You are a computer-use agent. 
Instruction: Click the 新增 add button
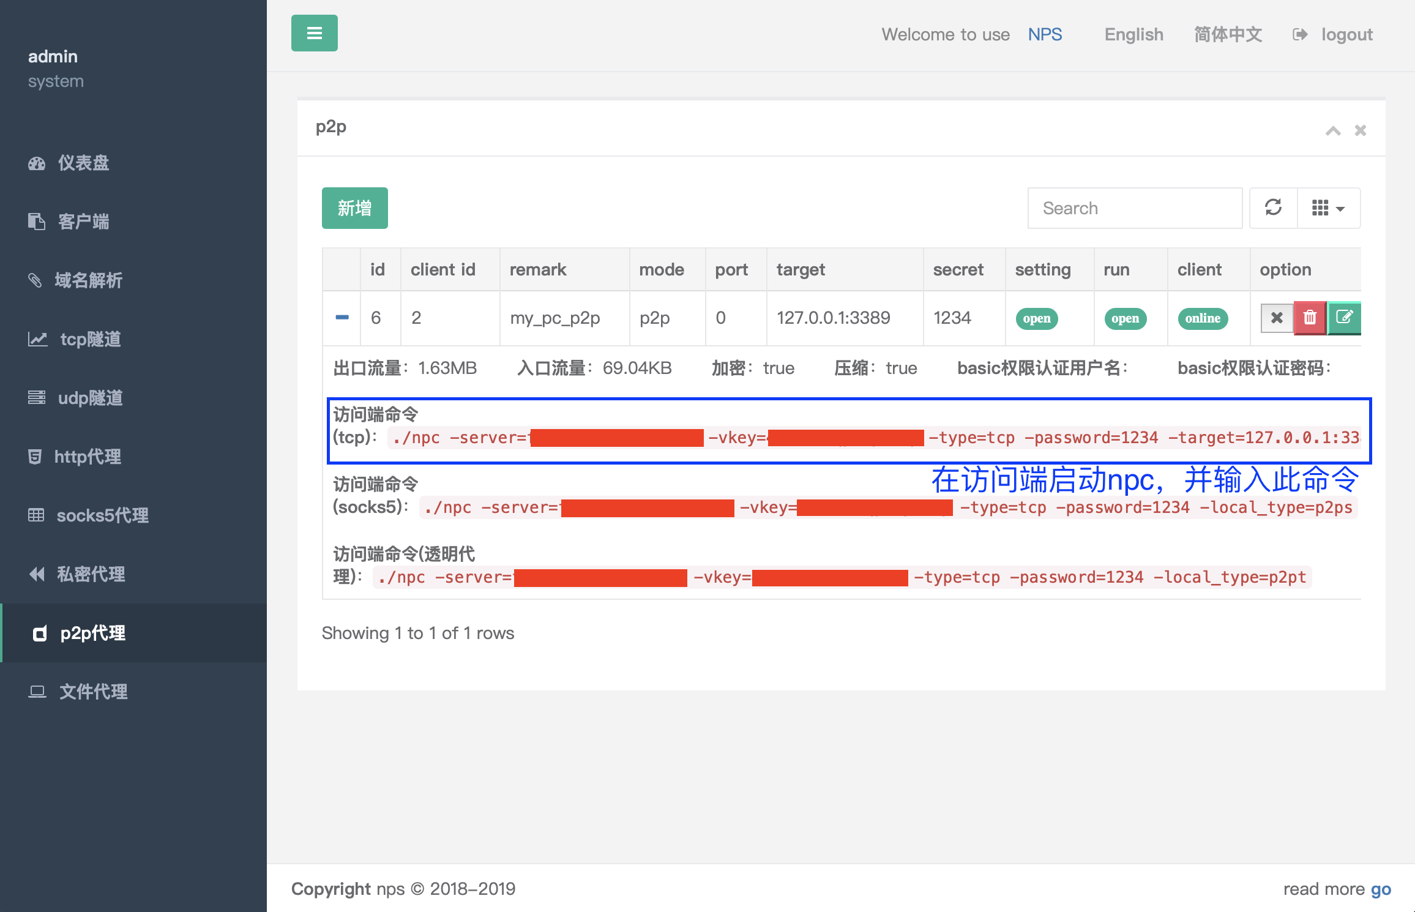click(355, 208)
